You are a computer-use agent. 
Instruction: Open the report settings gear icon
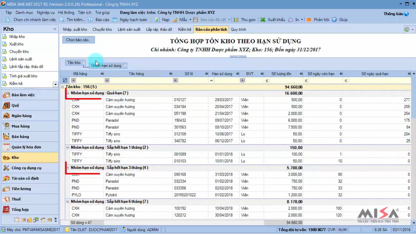pyautogui.click(x=407, y=30)
